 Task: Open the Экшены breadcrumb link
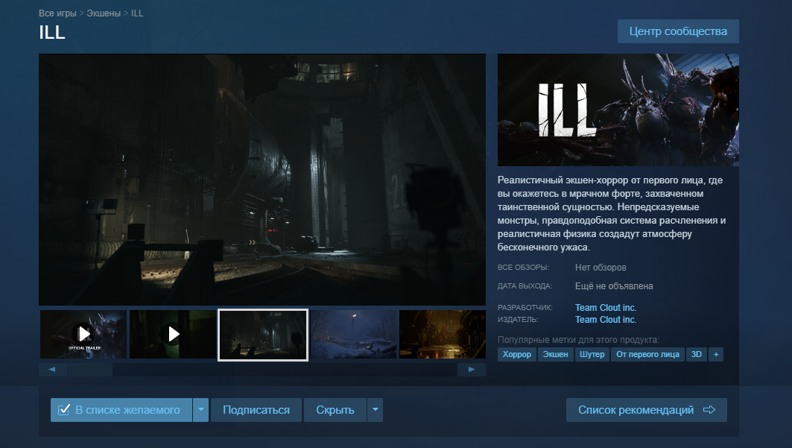[104, 13]
